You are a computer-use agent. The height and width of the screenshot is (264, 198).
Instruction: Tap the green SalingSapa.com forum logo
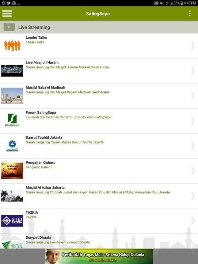point(12,120)
